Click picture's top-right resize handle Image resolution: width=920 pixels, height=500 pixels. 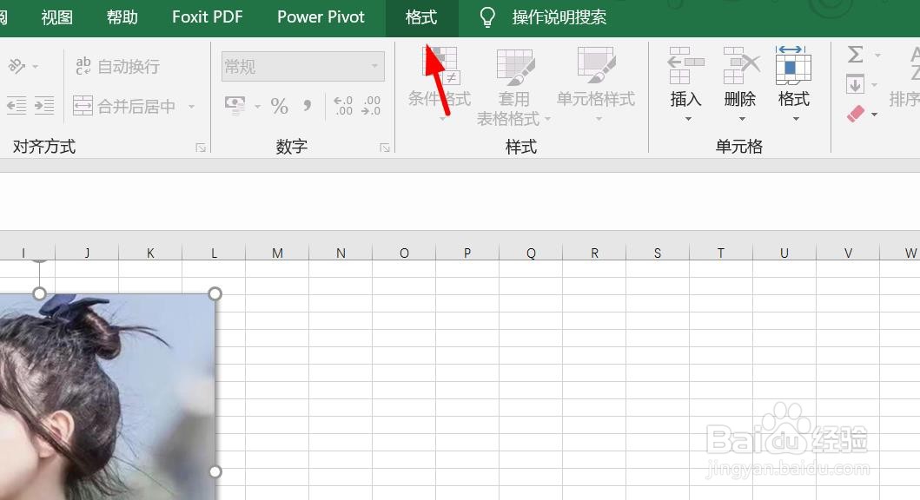pyautogui.click(x=215, y=293)
